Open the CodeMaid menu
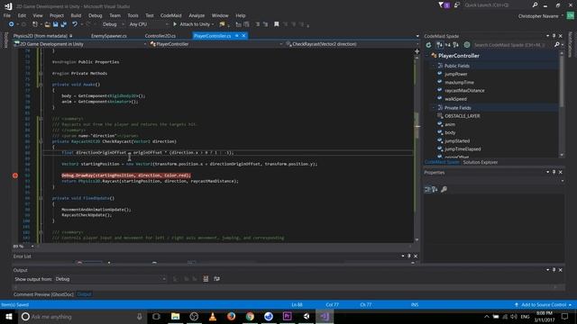 [x=170, y=15]
